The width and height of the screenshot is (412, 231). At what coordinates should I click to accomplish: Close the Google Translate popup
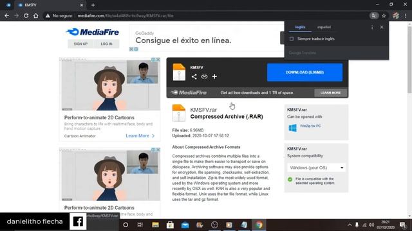tap(382, 27)
